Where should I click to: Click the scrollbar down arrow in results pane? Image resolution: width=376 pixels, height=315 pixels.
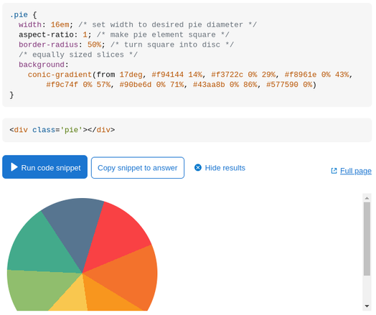[x=367, y=306]
